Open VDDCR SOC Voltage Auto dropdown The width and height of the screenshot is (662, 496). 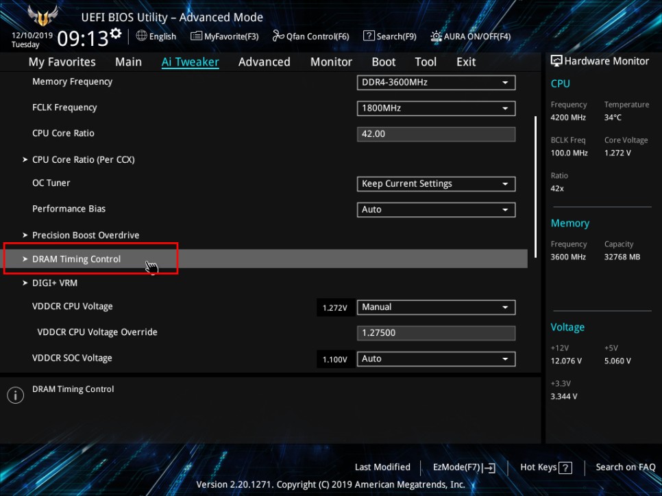click(x=436, y=358)
